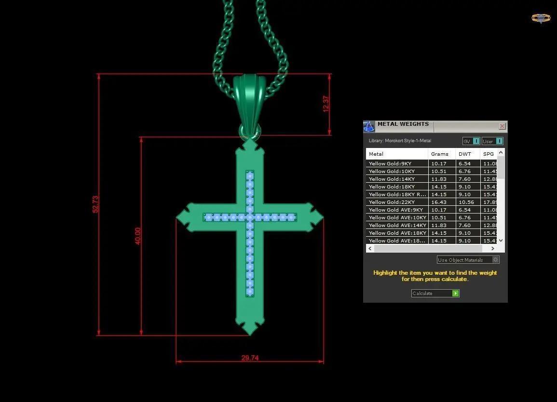557x402 pixels.
Task: Select the Yellow Gold AVE:18KY row
Action: coord(432,233)
